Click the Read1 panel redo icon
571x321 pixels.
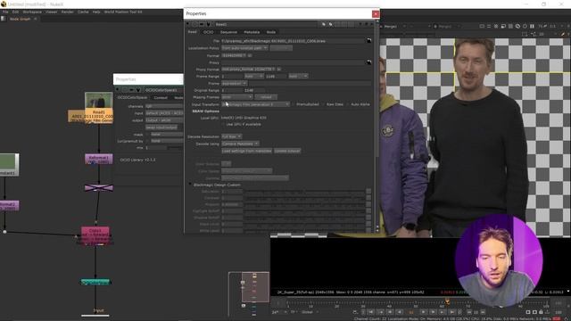coord(344,24)
